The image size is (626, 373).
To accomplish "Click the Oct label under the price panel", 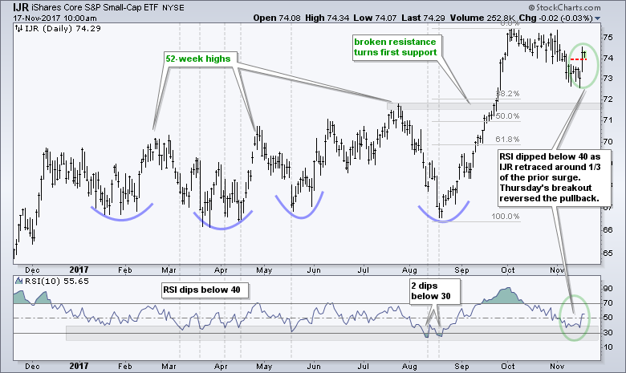I will tap(508, 270).
